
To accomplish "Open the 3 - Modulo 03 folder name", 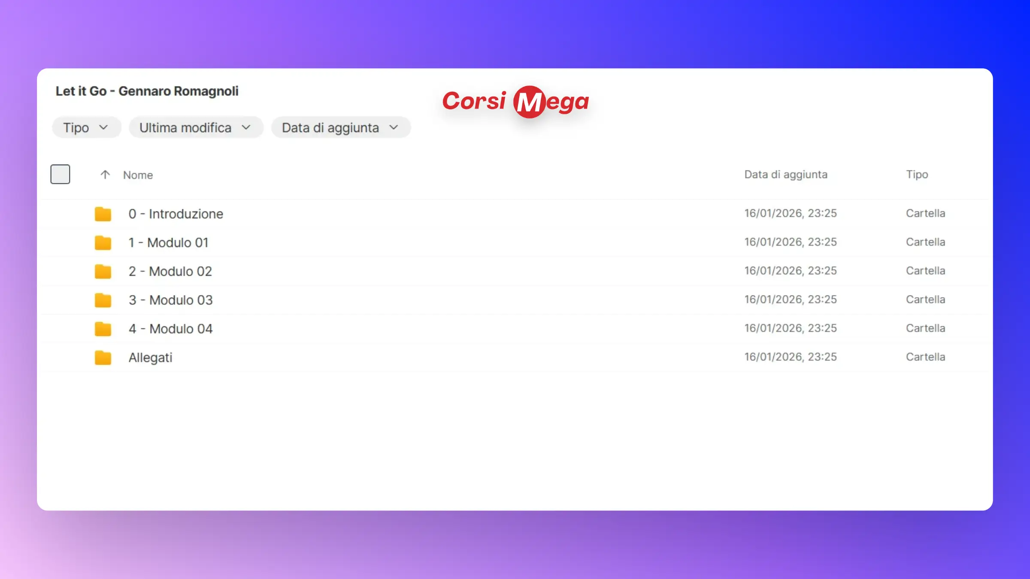I will click(x=170, y=300).
